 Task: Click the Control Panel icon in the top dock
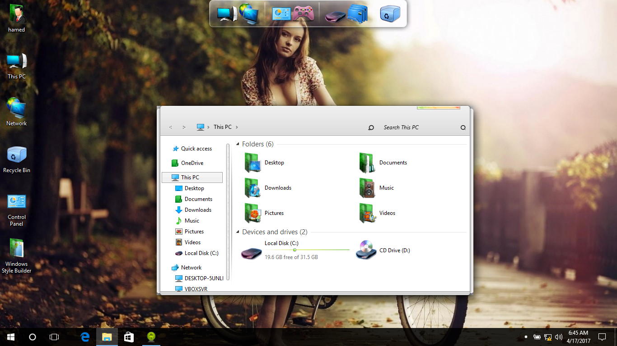click(x=281, y=14)
